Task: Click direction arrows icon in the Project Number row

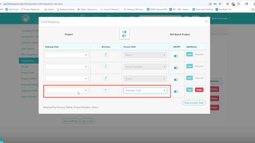Action: coord(106,66)
